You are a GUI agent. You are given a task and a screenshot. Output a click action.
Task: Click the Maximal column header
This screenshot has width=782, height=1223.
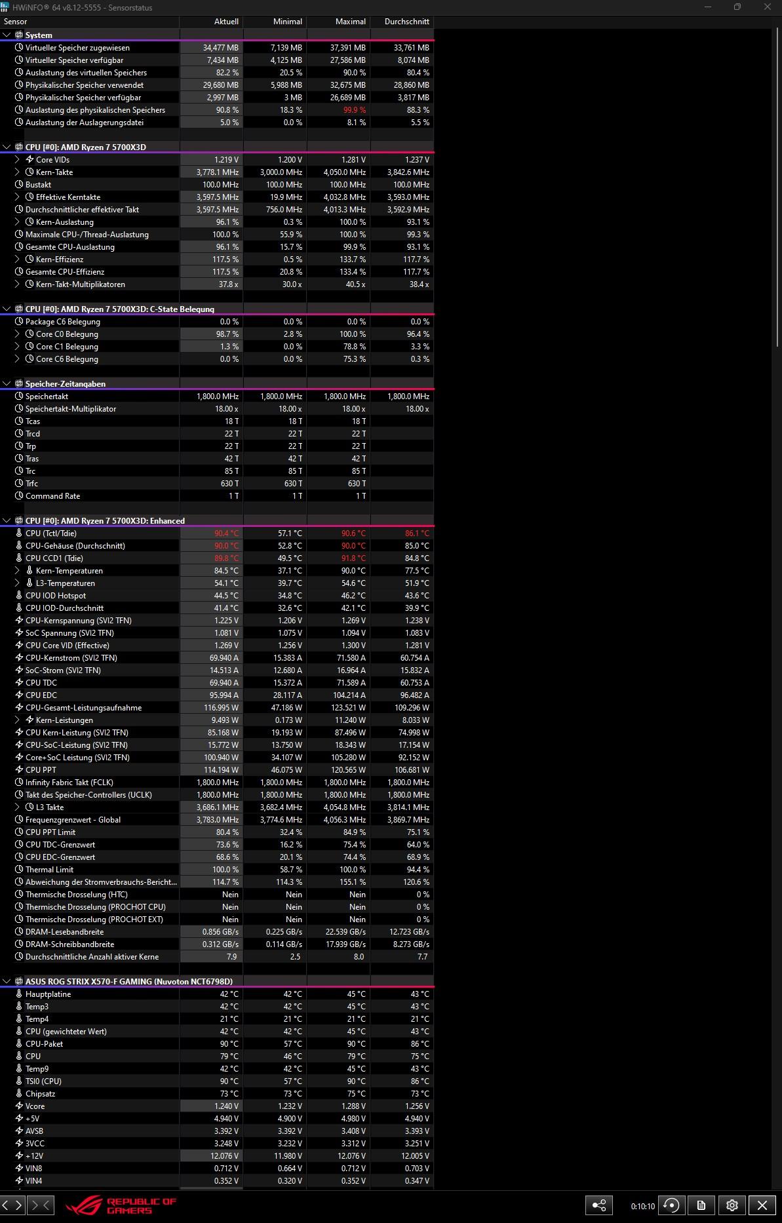point(338,22)
